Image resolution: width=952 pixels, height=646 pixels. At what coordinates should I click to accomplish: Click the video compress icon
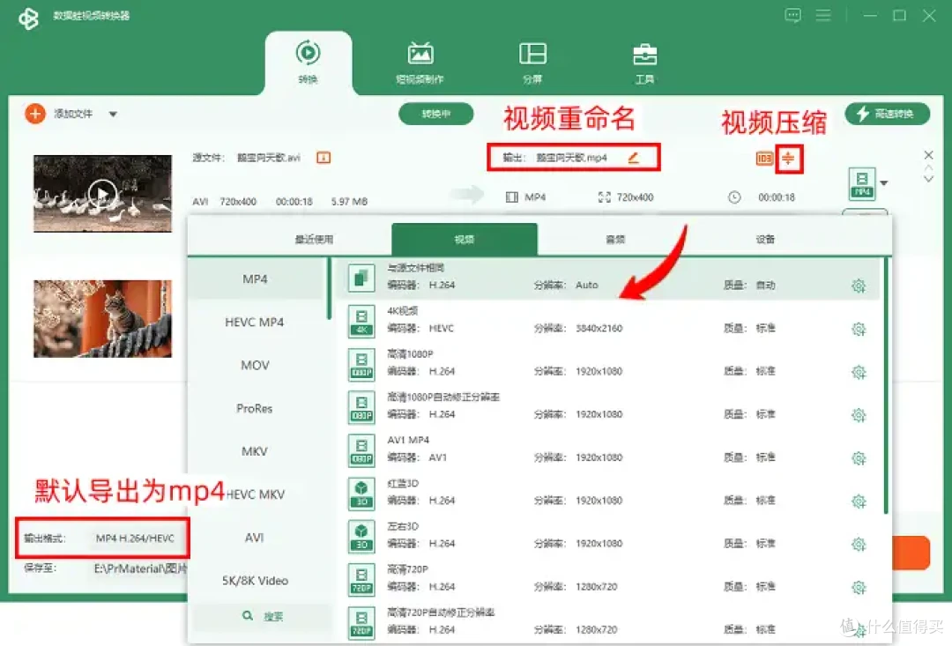click(x=788, y=159)
